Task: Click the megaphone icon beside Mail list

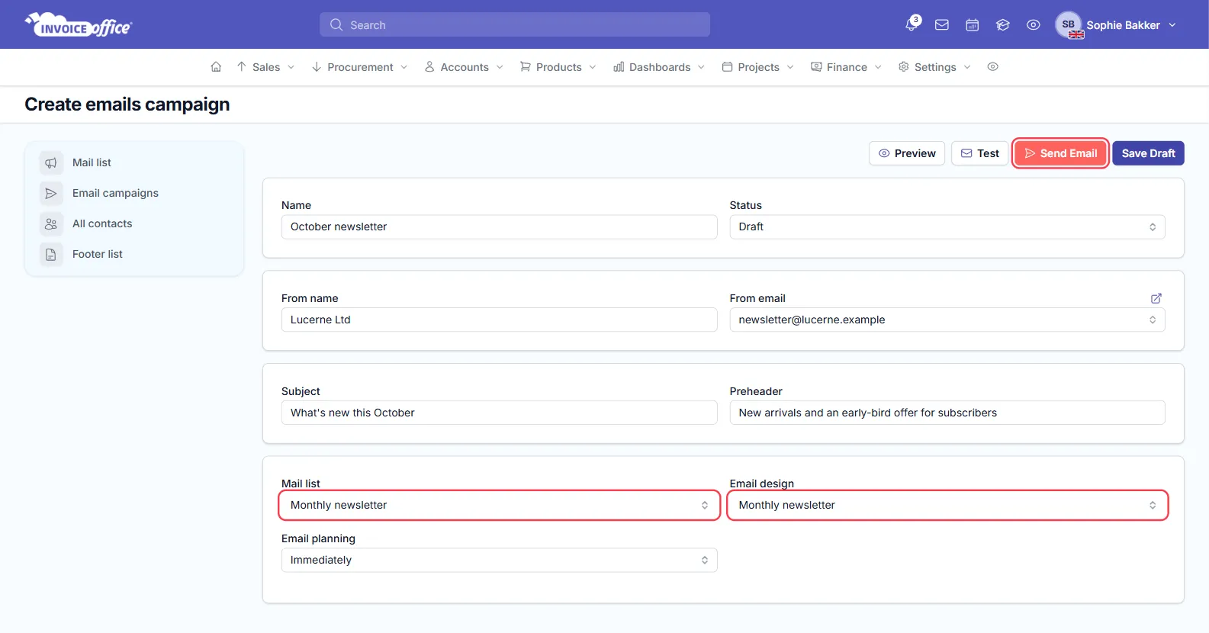Action: coord(51,162)
